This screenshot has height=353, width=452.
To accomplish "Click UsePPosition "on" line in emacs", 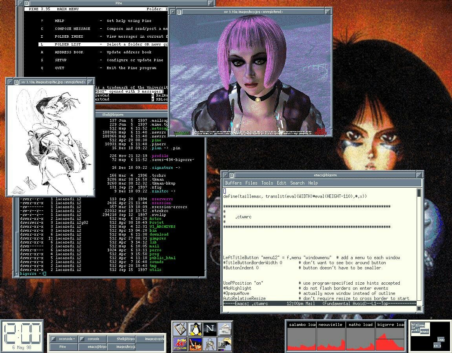I will [312, 283].
